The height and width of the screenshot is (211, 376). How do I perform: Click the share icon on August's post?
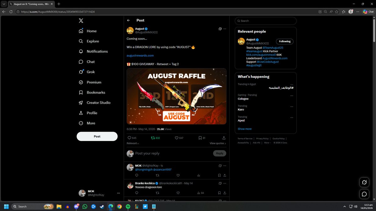224,138
